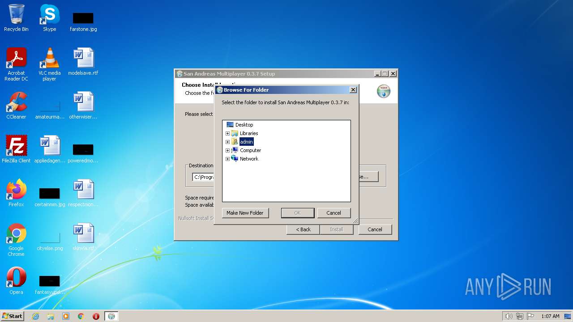Click the clock showing 1:07 AM
Image resolution: width=573 pixels, height=322 pixels.
click(x=550, y=316)
